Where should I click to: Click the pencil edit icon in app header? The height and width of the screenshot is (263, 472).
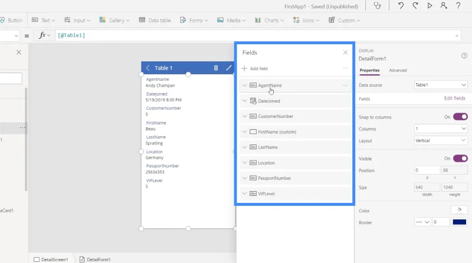(229, 68)
